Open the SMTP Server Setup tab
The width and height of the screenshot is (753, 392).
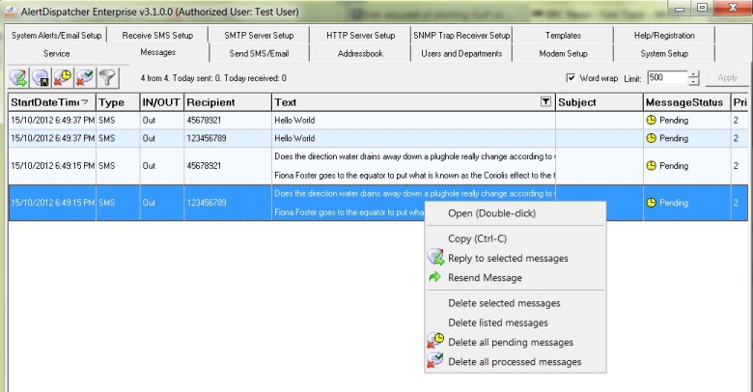259,35
